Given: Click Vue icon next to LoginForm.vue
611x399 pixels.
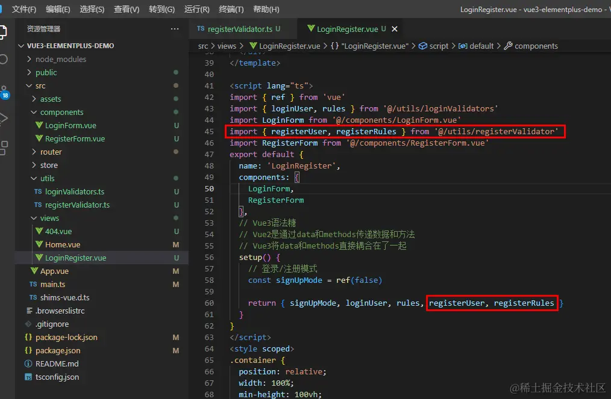Looking at the screenshot, I should click(39, 125).
